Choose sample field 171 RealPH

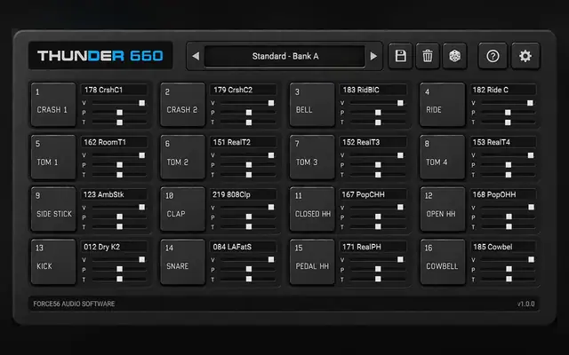point(373,247)
